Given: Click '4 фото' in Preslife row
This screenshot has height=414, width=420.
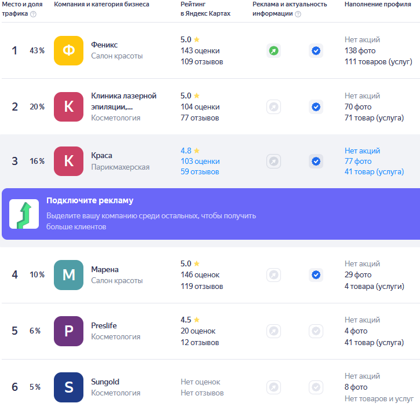Looking at the screenshot, I should coord(356,331).
